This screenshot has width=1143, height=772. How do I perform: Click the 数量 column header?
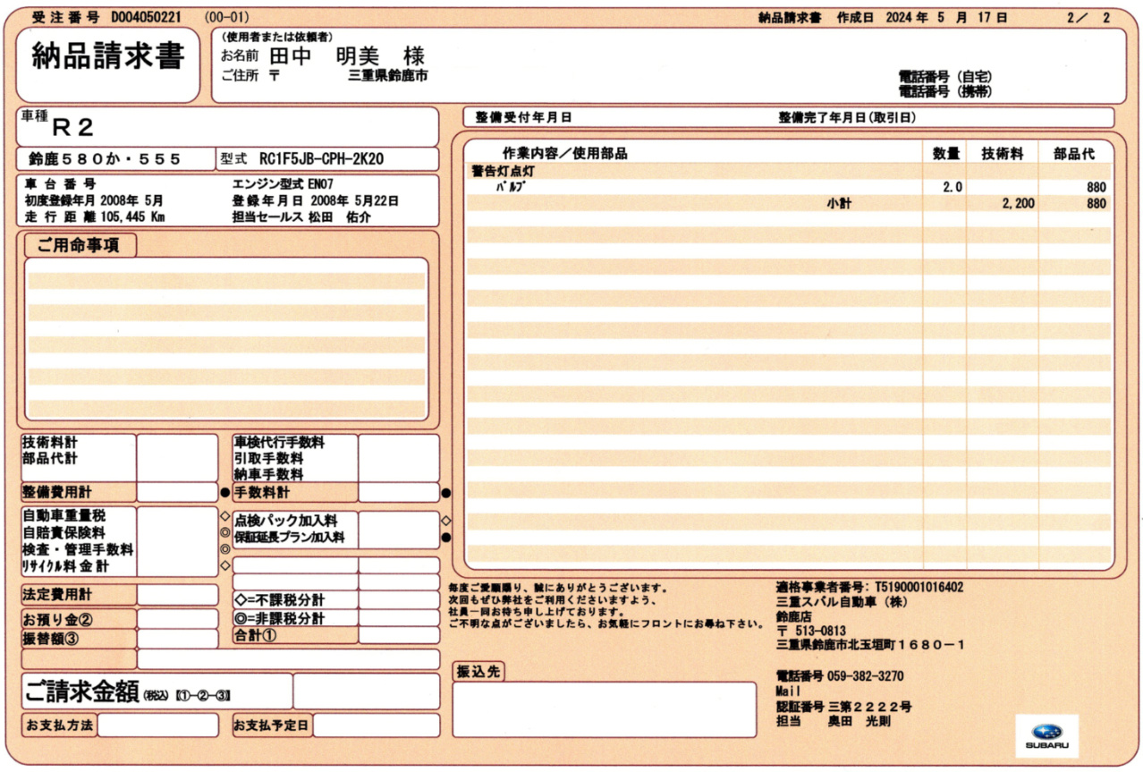(x=945, y=153)
